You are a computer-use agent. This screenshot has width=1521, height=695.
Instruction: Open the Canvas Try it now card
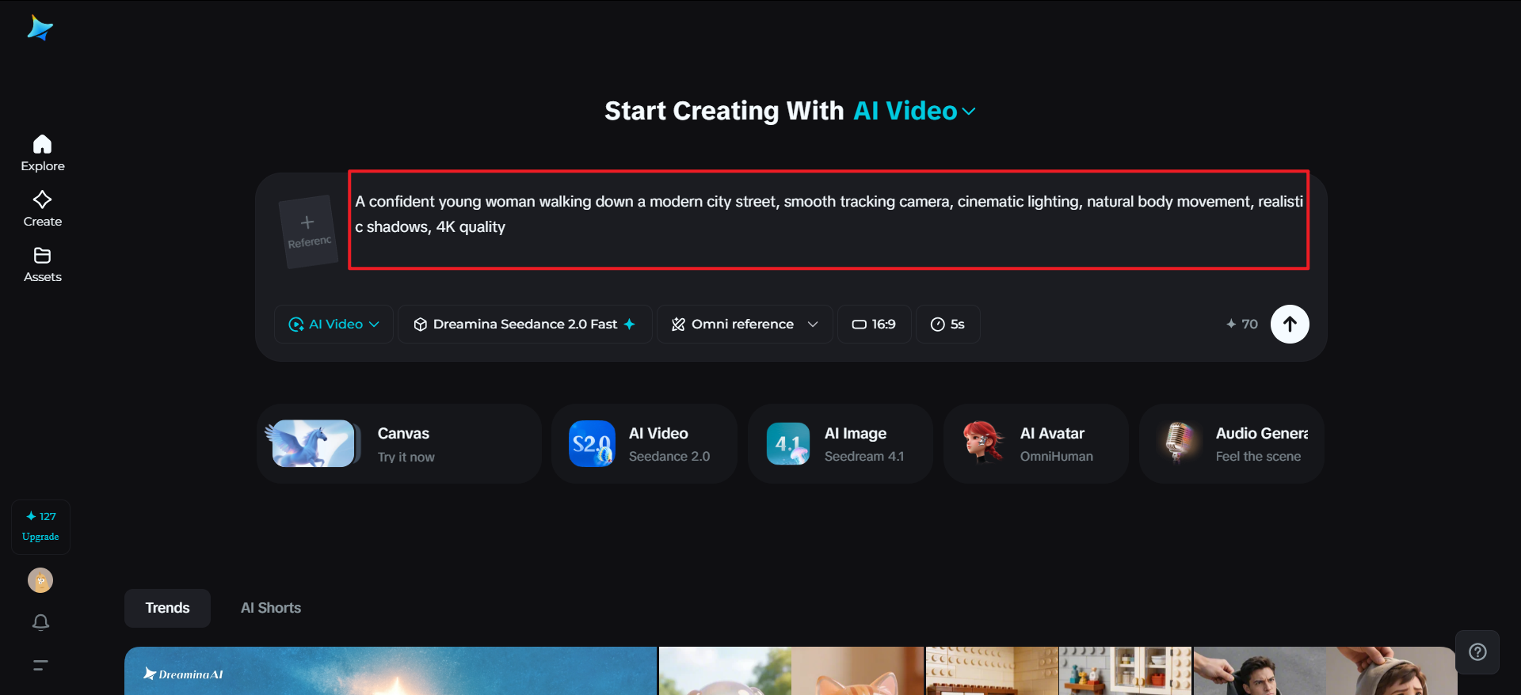pos(399,444)
